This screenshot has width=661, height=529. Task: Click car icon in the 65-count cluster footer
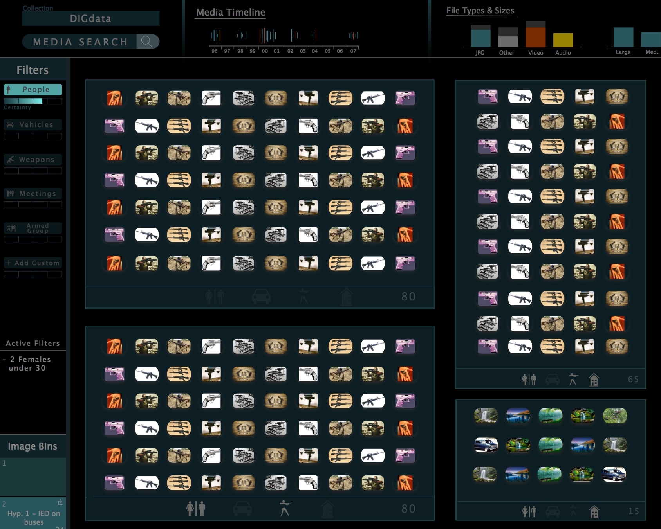tap(553, 379)
